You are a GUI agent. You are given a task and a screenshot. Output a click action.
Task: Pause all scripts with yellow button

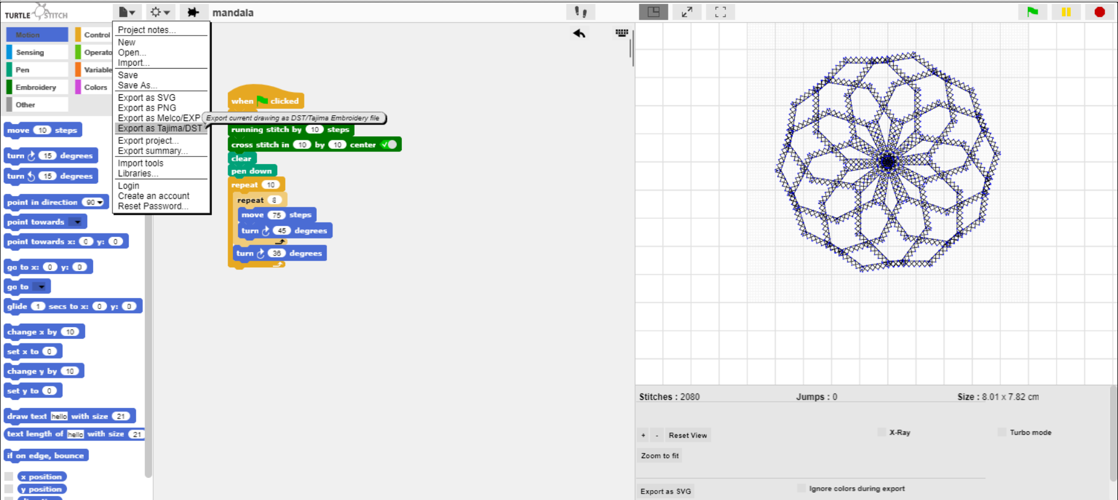coord(1066,12)
